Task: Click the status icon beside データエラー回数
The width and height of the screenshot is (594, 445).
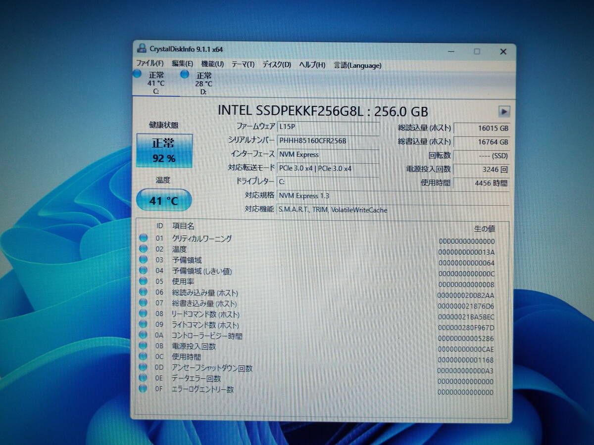Action: point(144,378)
